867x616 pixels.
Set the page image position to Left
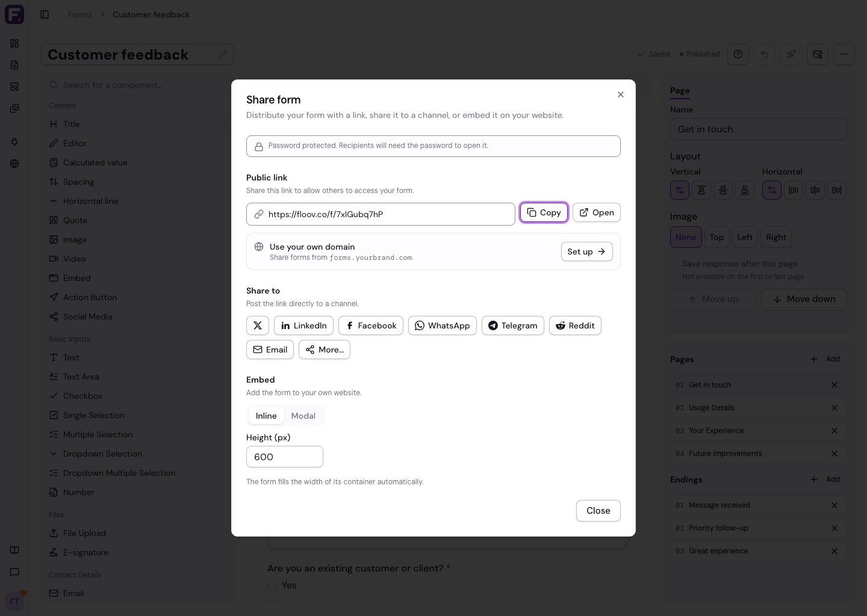click(x=745, y=237)
